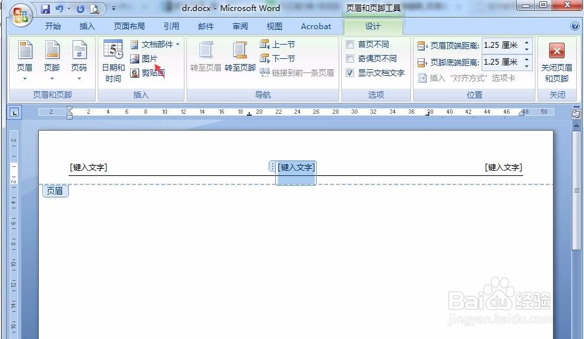The width and height of the screenshot is (584, 339).
Task: Insert 图片 picture into header
Action: [144, 59]
